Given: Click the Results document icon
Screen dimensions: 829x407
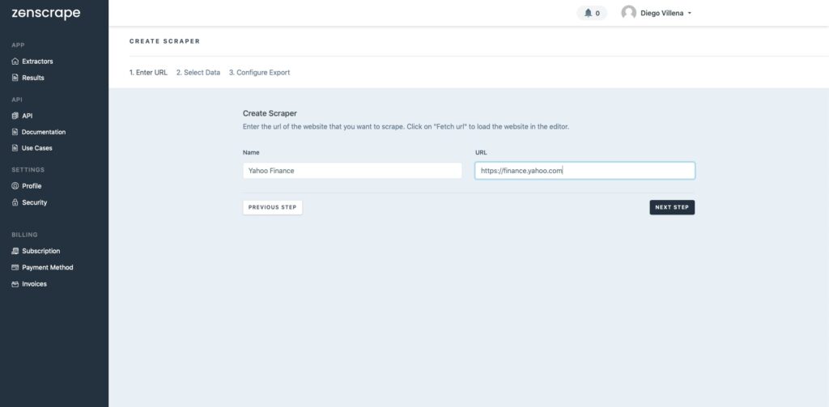Looking at the screenshot, I should [15, 78].
